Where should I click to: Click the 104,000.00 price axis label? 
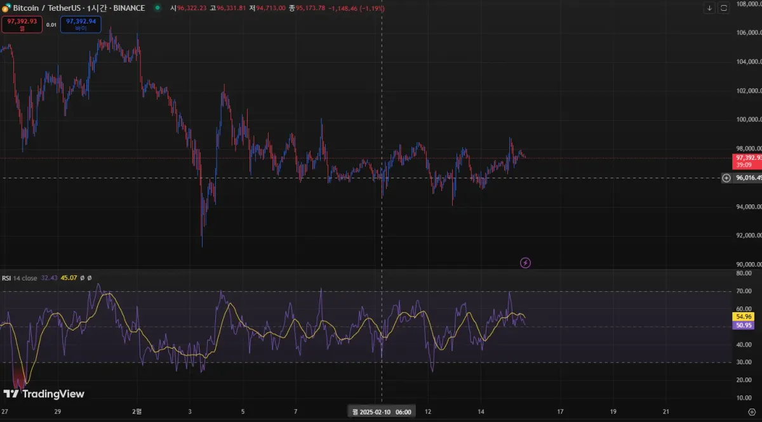[x=747, y=62]
